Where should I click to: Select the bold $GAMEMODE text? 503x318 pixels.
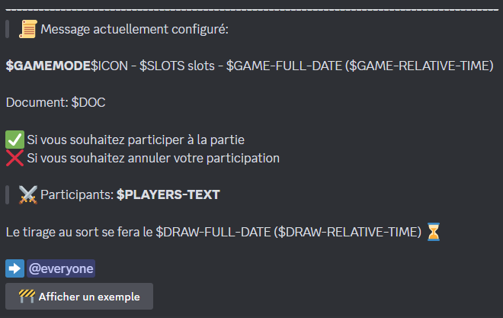point(48,66)
